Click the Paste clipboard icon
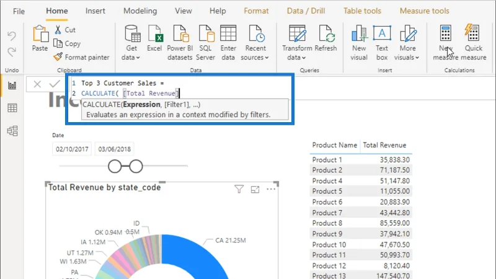This screenshot has height=279, width=496. [x=40, y=34]
